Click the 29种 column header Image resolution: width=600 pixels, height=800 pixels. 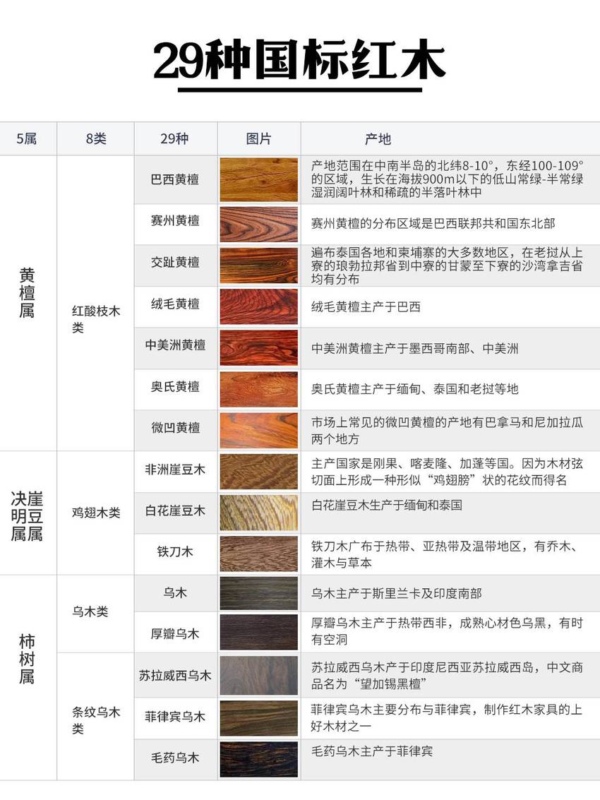pyautogui.click(x=175, y=139)
